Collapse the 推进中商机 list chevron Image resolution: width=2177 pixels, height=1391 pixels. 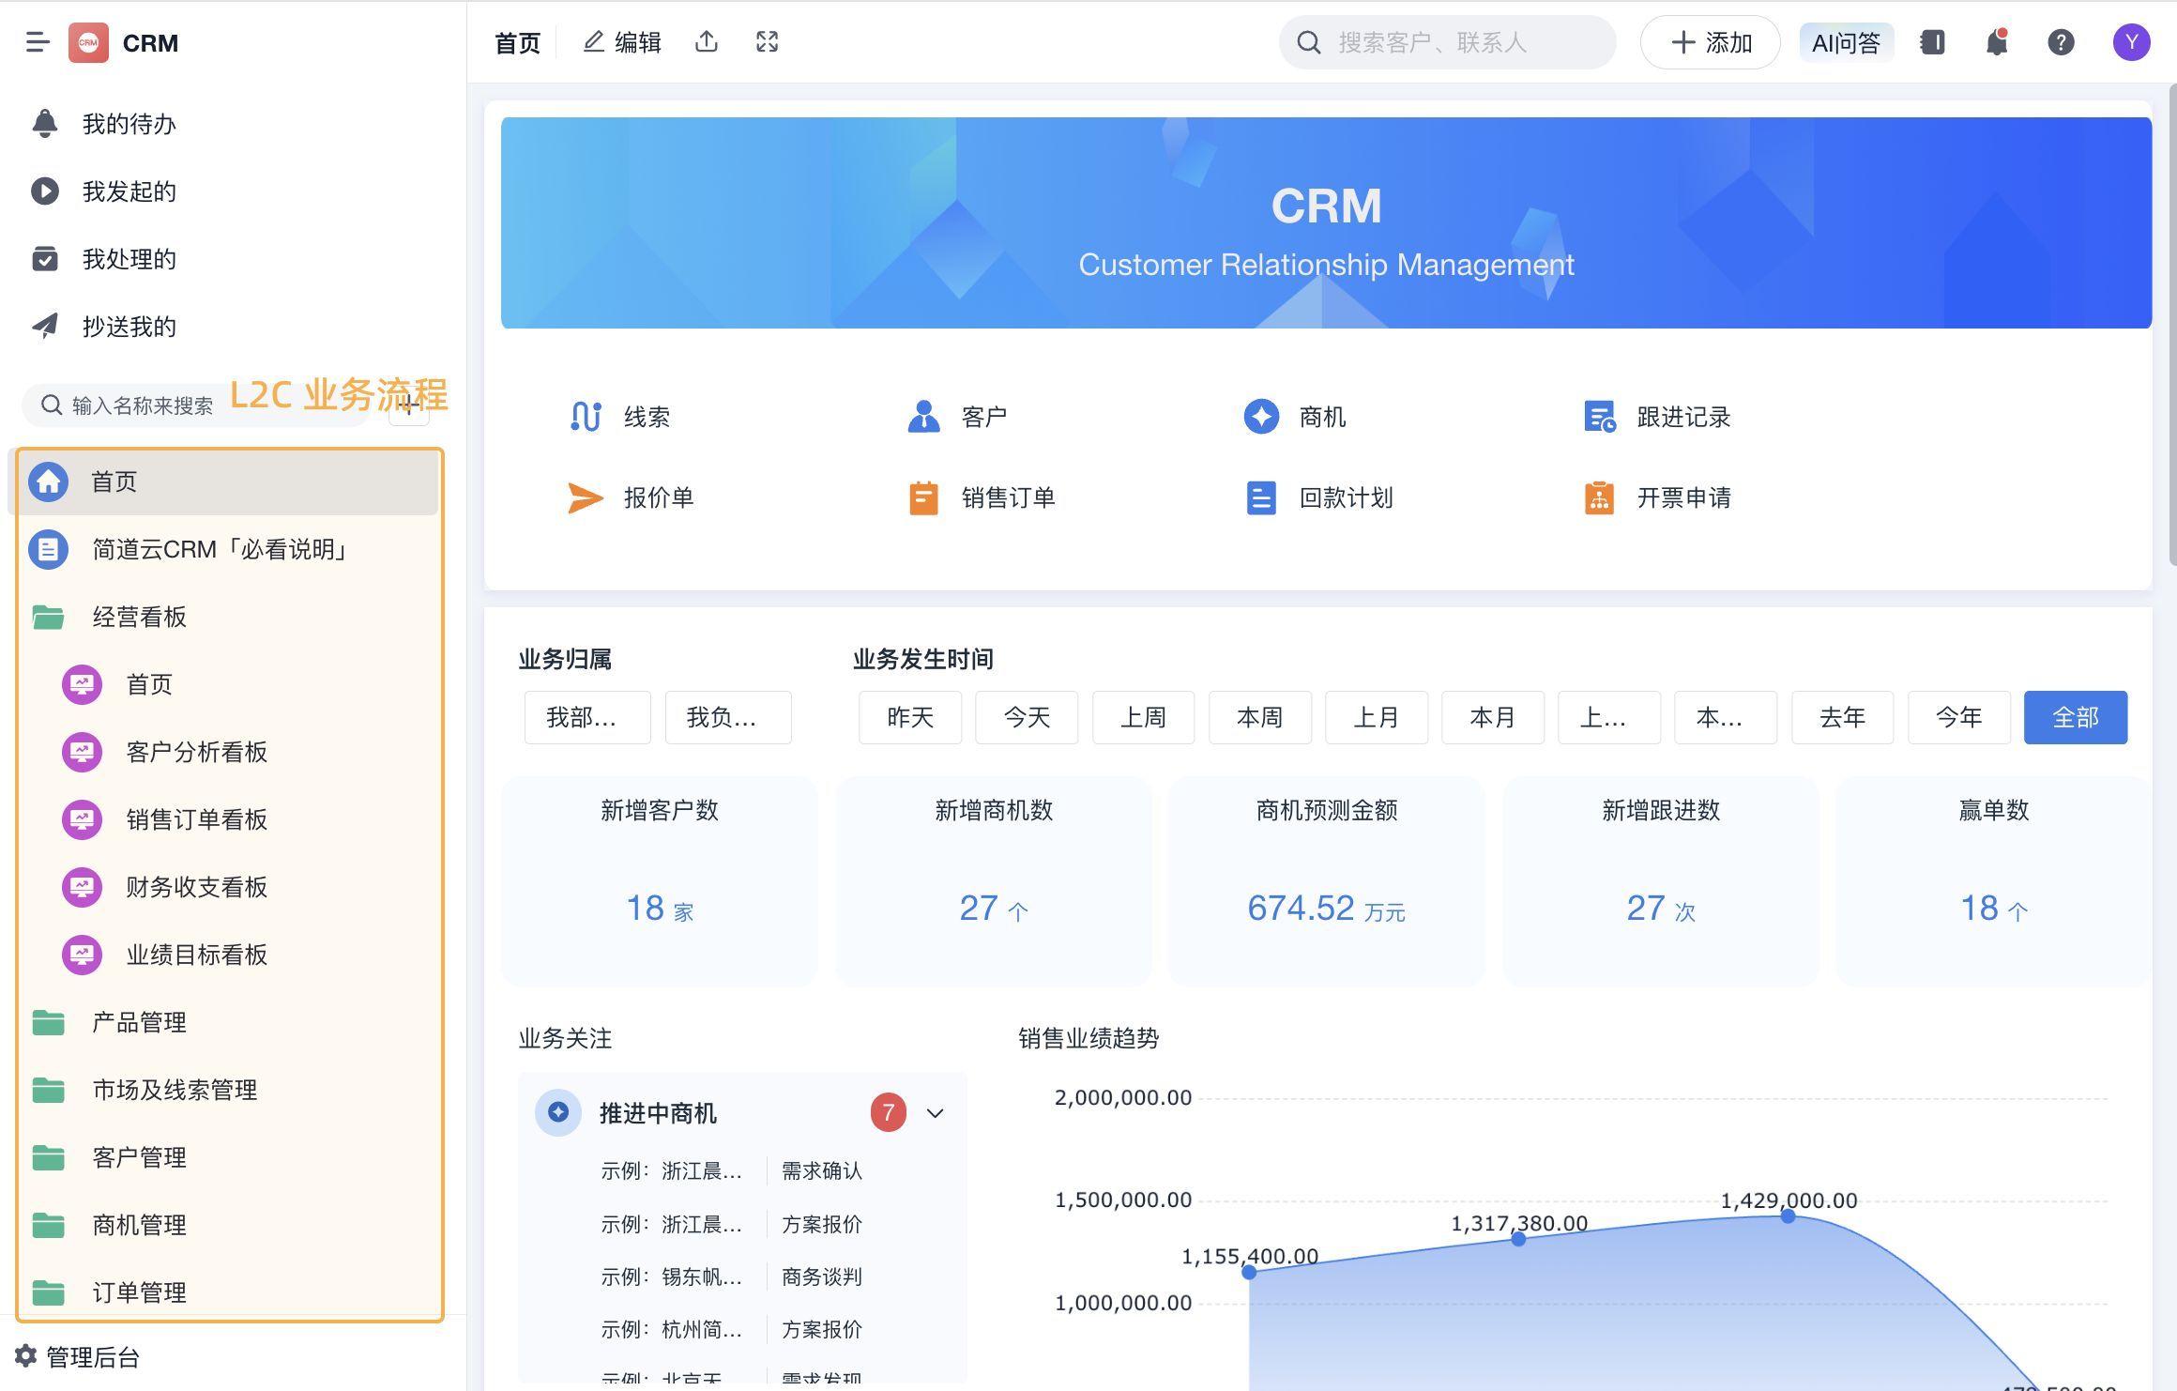935,1113
